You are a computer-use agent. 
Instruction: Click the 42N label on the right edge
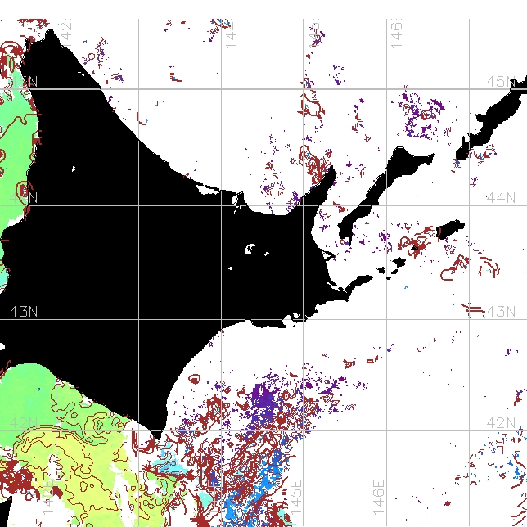click(501, 422)
